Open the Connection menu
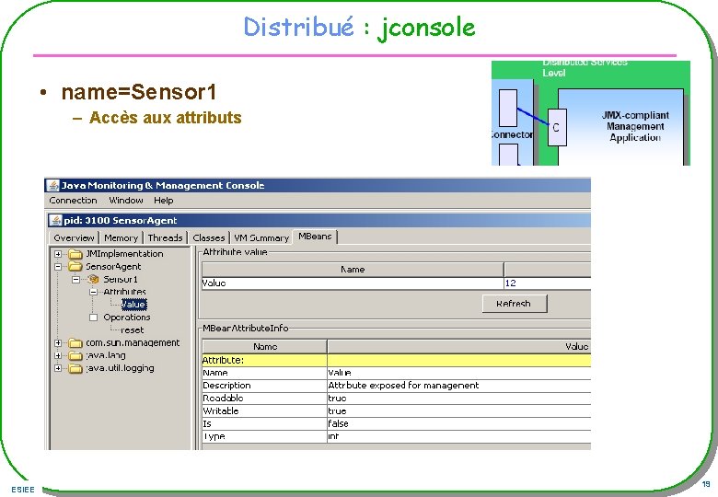 coord(73,201)
